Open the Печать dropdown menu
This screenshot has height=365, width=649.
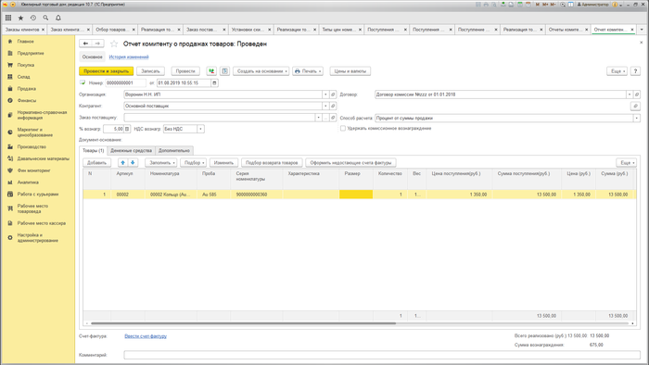308,71
